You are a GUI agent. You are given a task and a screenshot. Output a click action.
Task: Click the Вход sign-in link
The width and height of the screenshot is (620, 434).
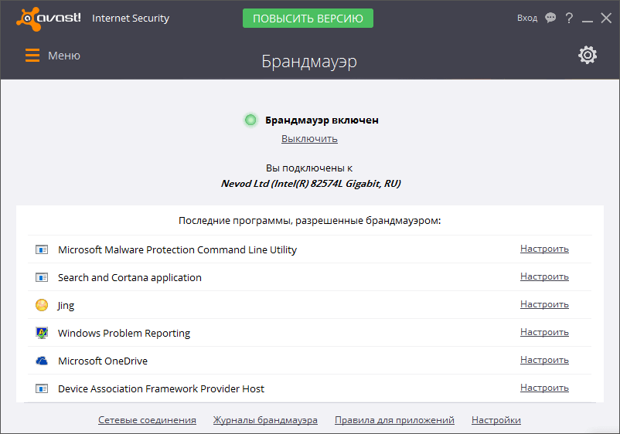tap(527, 18)
